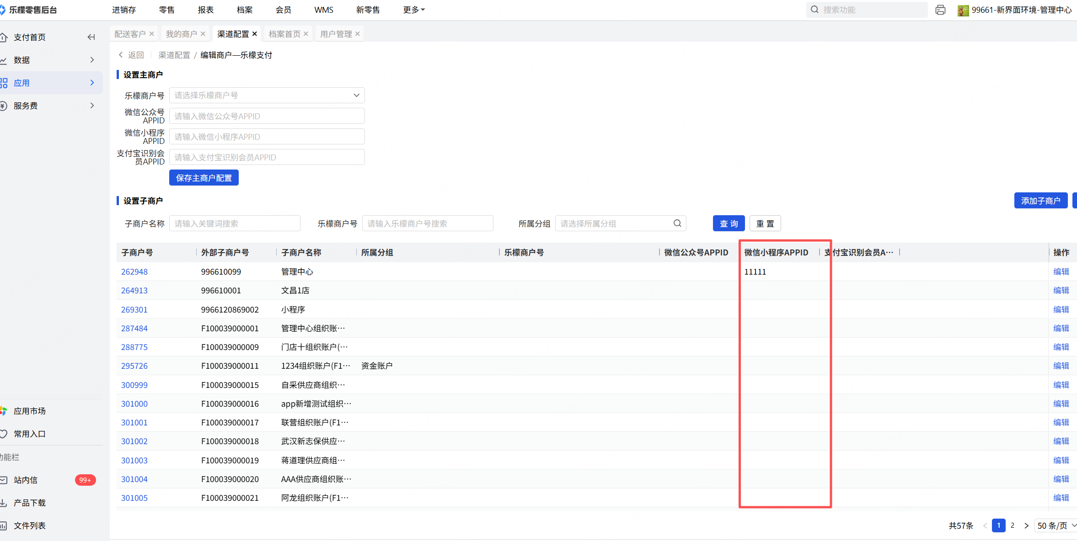The height and width of the screenshot is (541, 1077).
Task: Open 站内信 messages in sidebar
Action: 26,480
